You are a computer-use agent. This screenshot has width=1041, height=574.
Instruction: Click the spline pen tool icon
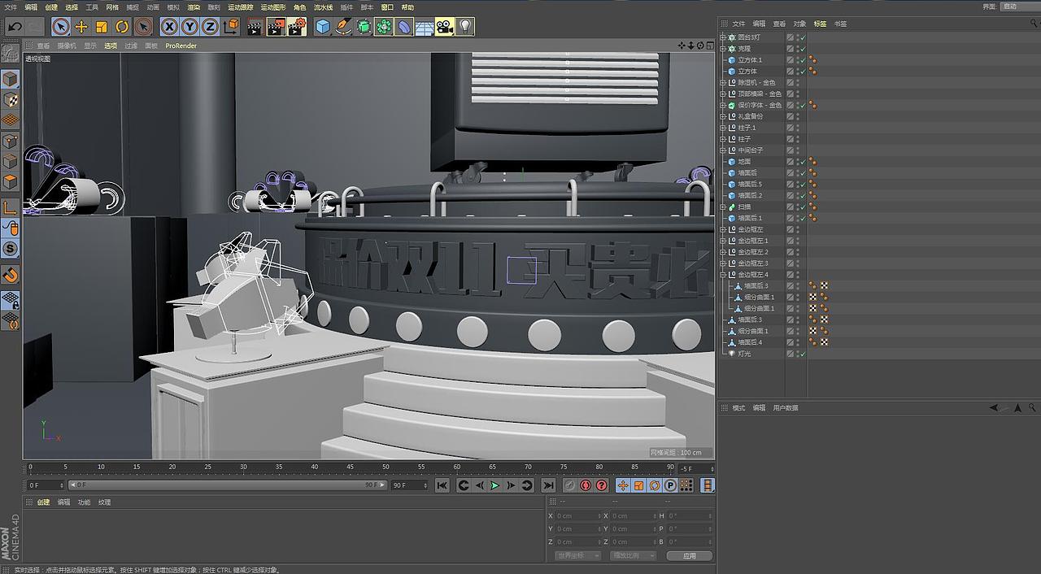[x=343, y=26]
